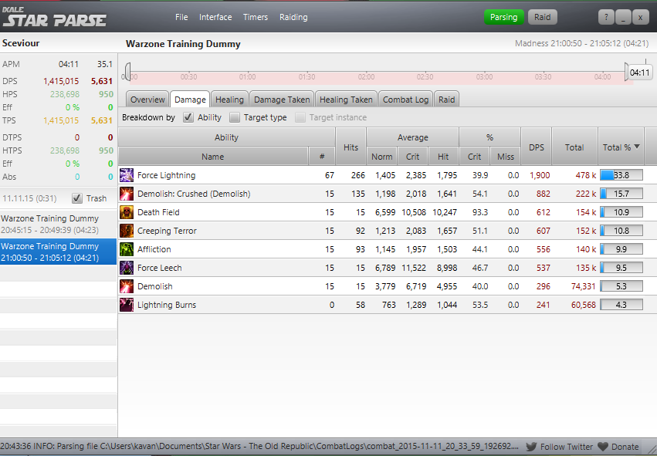Viewport: 657px width, 456px height.
Task: Open the Damage Taken tab
Action: (282, 100)
